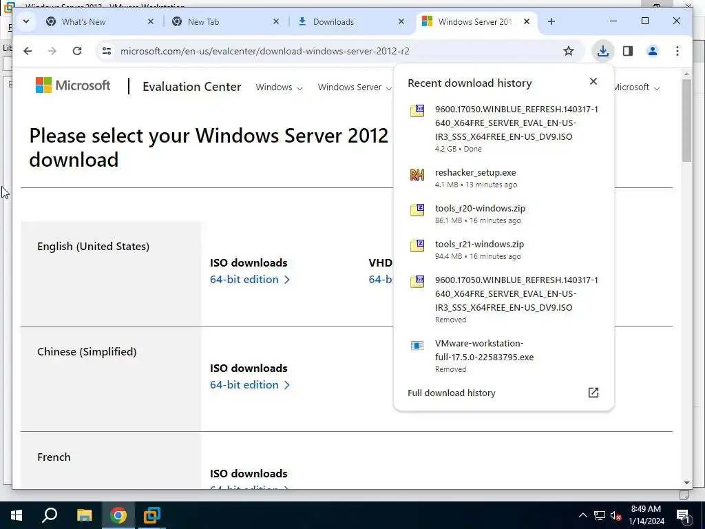
Task: Open reshacker_setup.exe download entry
Action: pos(503,178)
